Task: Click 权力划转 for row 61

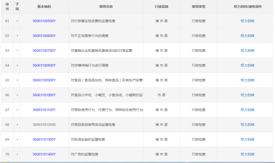Action: point(247,21)
